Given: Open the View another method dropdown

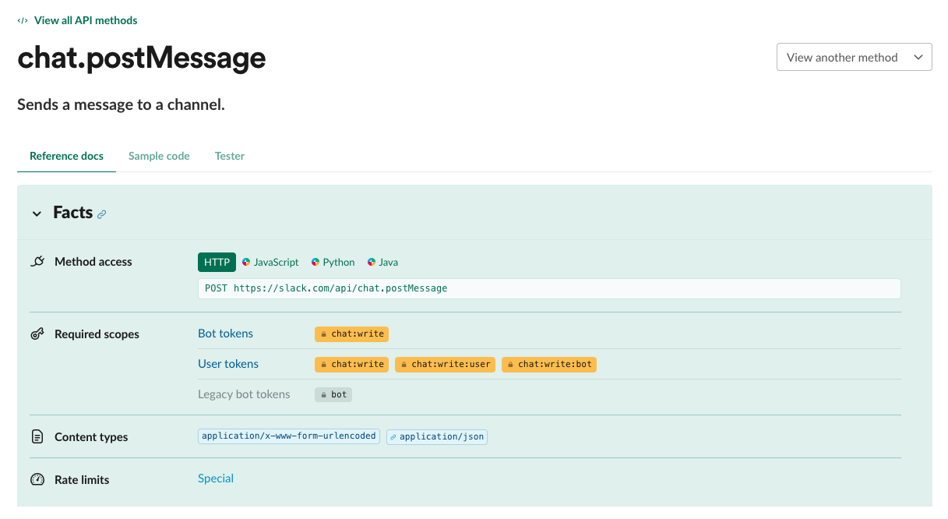Looking at the screenshot, I should point(854,57).
